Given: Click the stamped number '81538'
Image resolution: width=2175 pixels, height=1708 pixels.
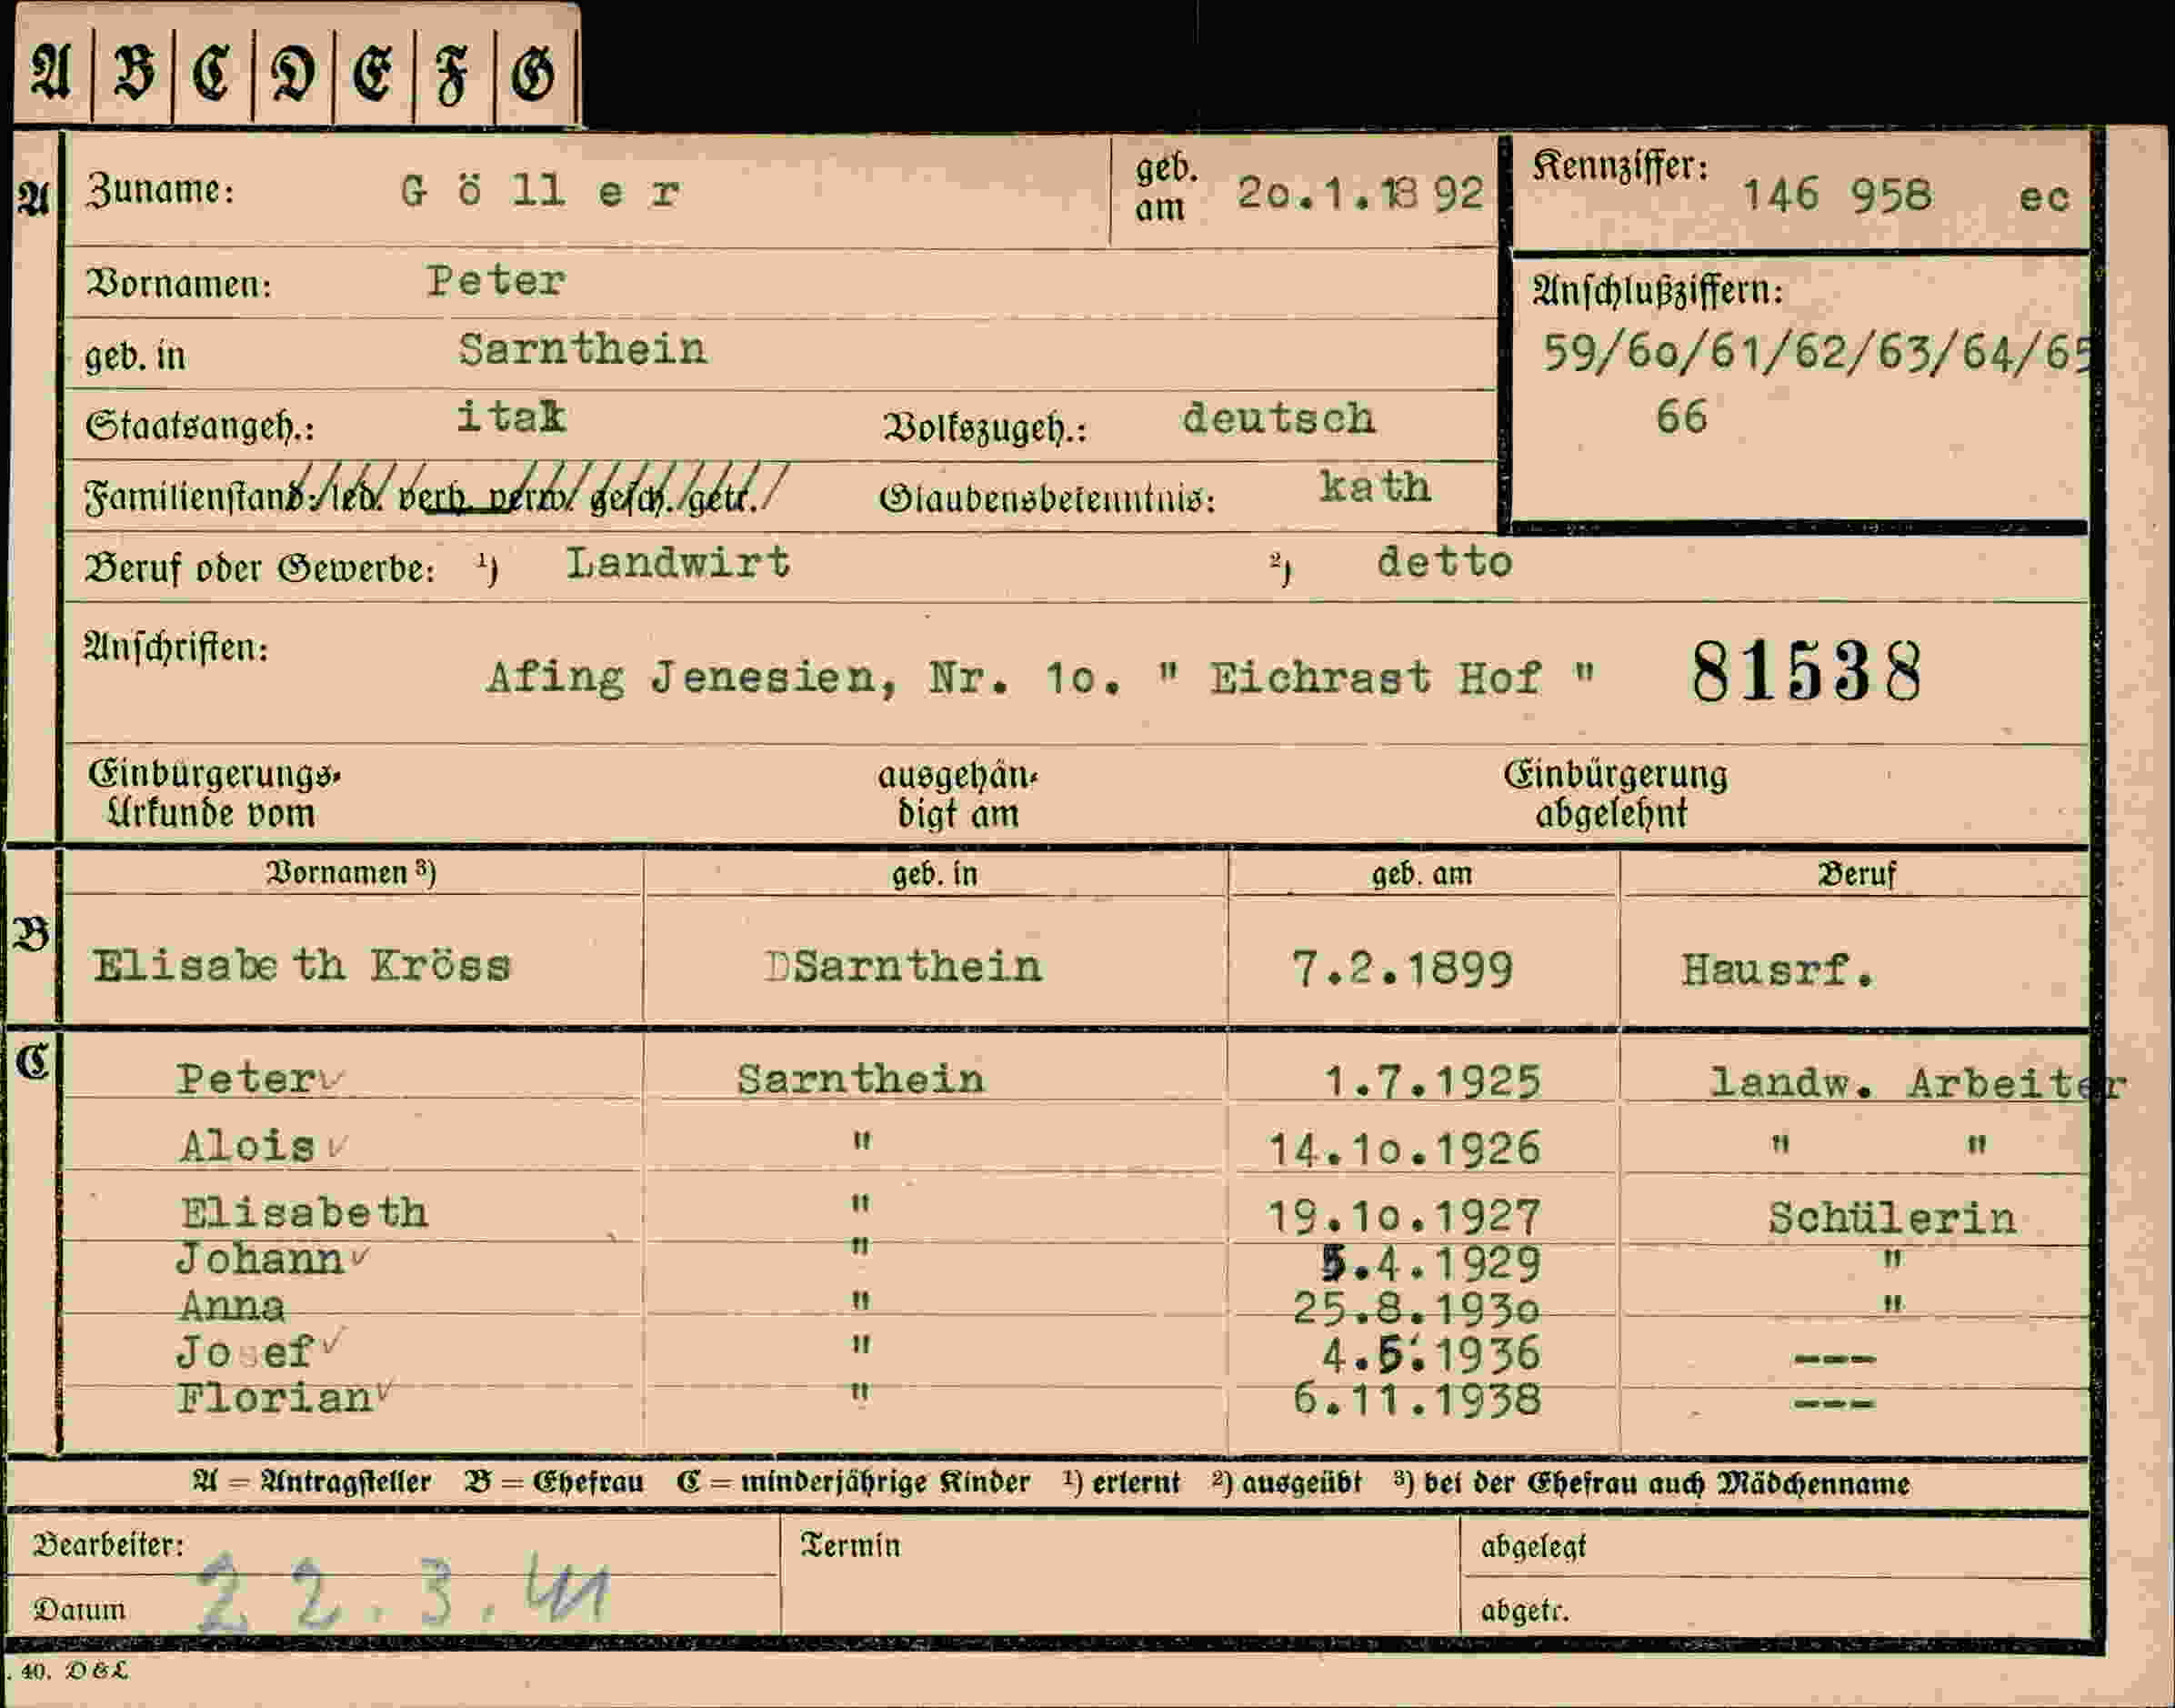Looking at the screenshot, I should (1806, 672).
